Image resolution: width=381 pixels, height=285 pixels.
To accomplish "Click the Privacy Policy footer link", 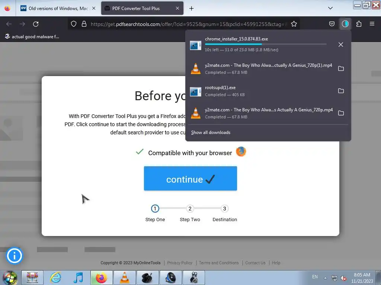I will pos(180,263).
